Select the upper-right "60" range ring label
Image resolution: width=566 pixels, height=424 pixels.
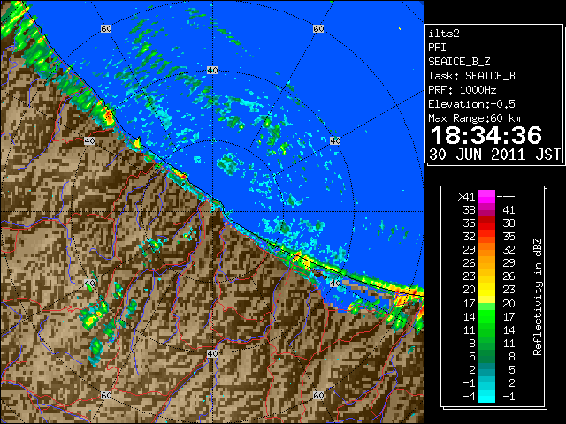318,28
